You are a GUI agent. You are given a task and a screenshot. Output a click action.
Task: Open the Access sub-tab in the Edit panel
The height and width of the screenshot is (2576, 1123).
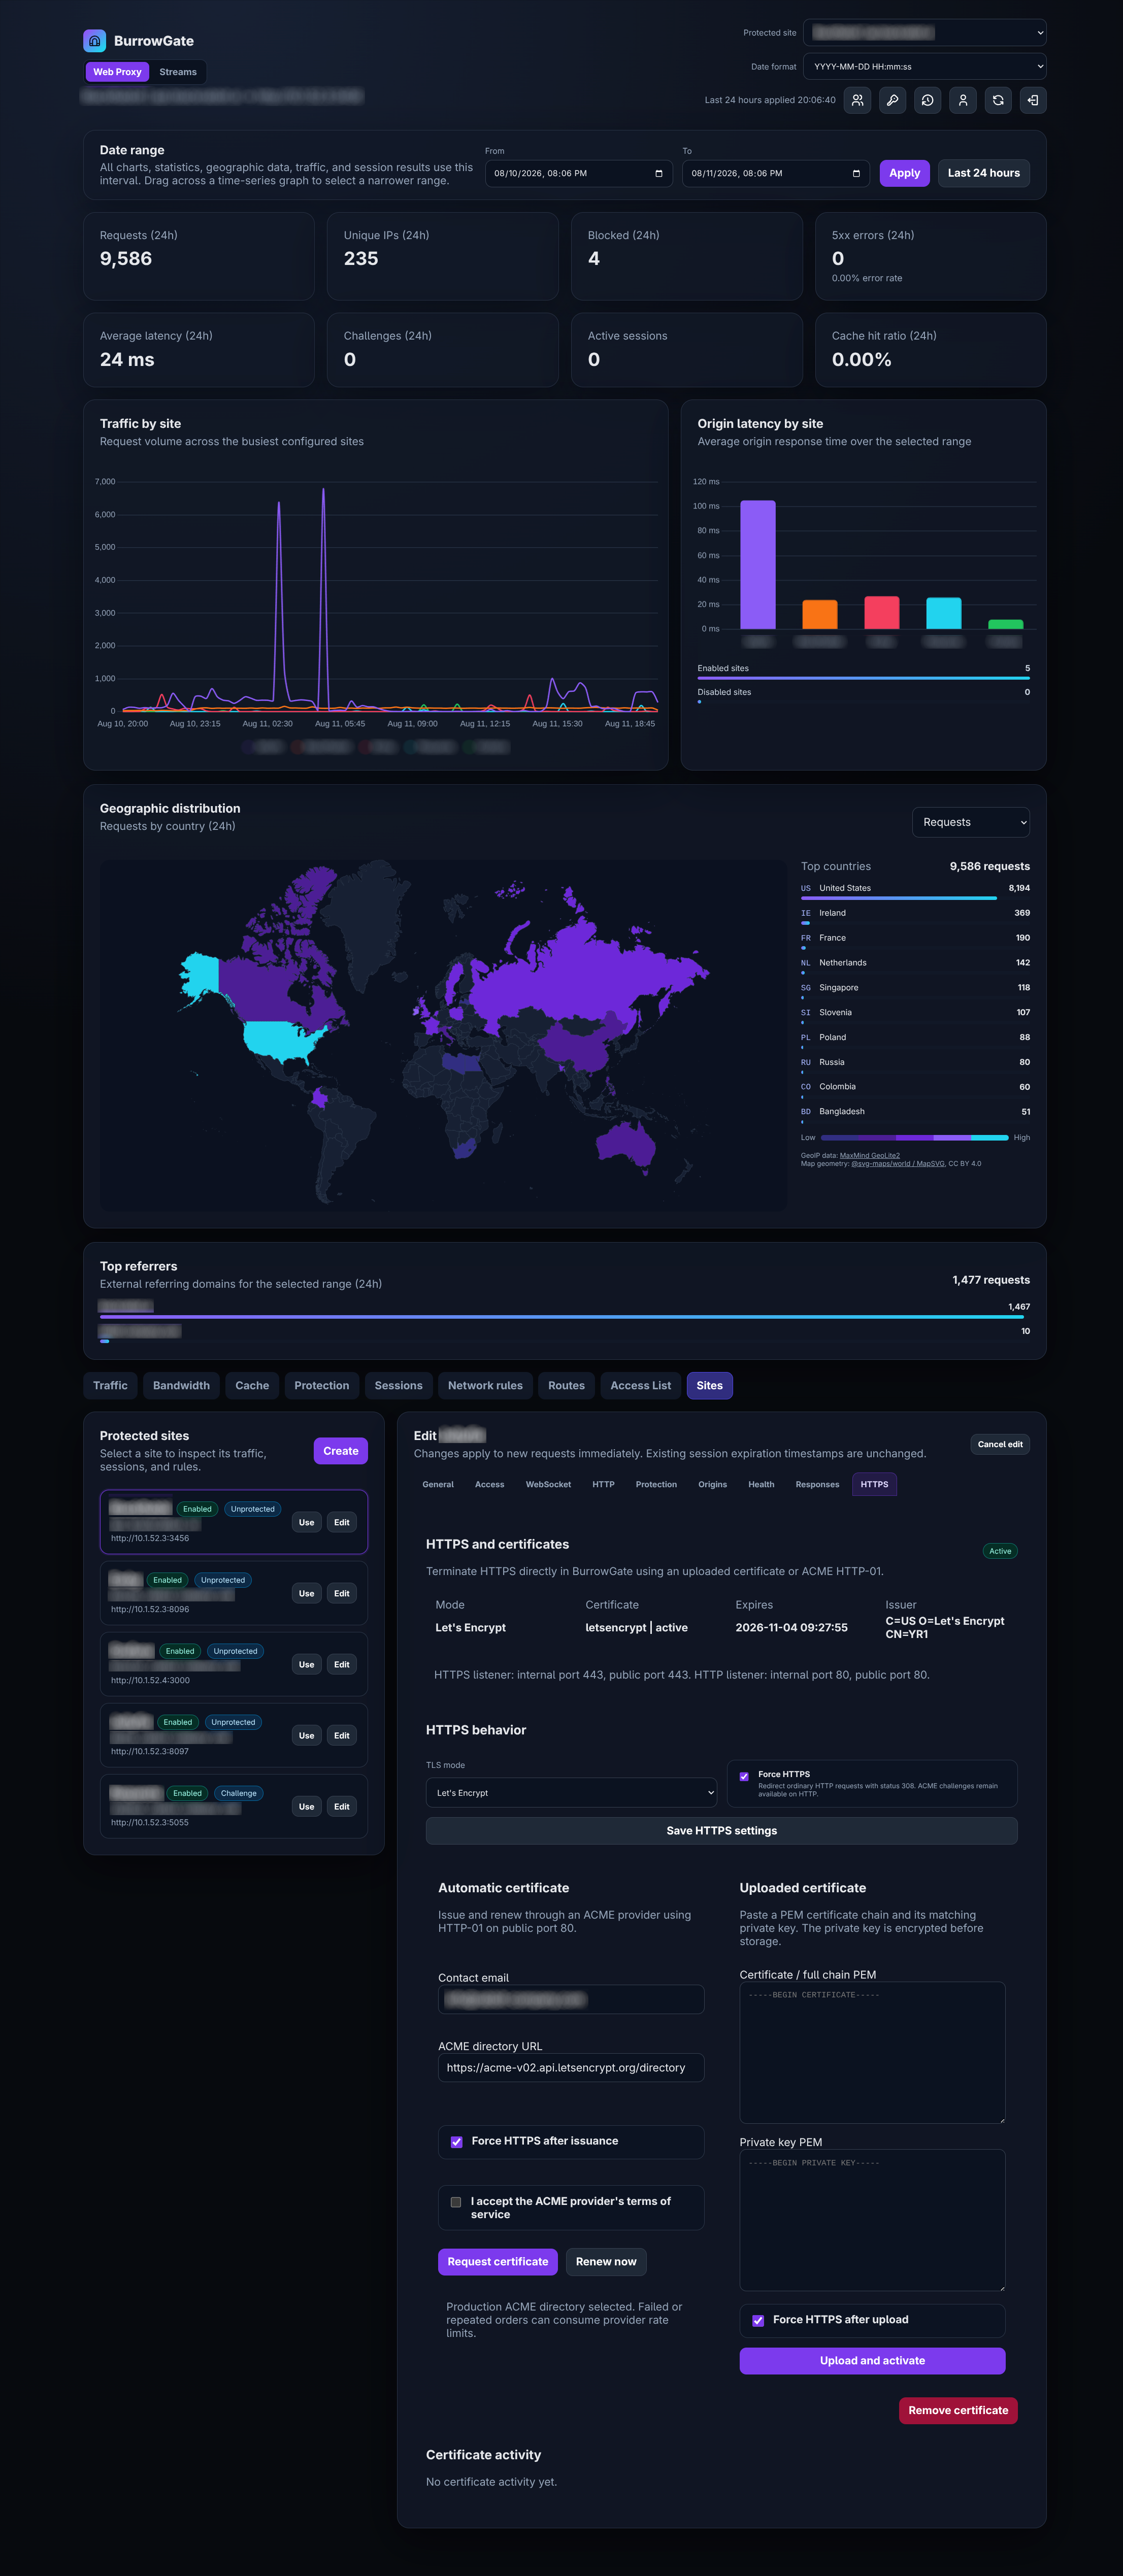(489, 1484)
